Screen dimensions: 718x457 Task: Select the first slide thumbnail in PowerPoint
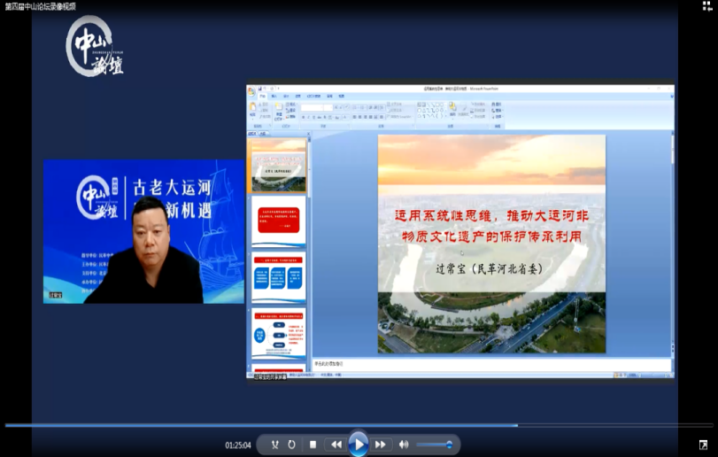(x=279, y=167)
